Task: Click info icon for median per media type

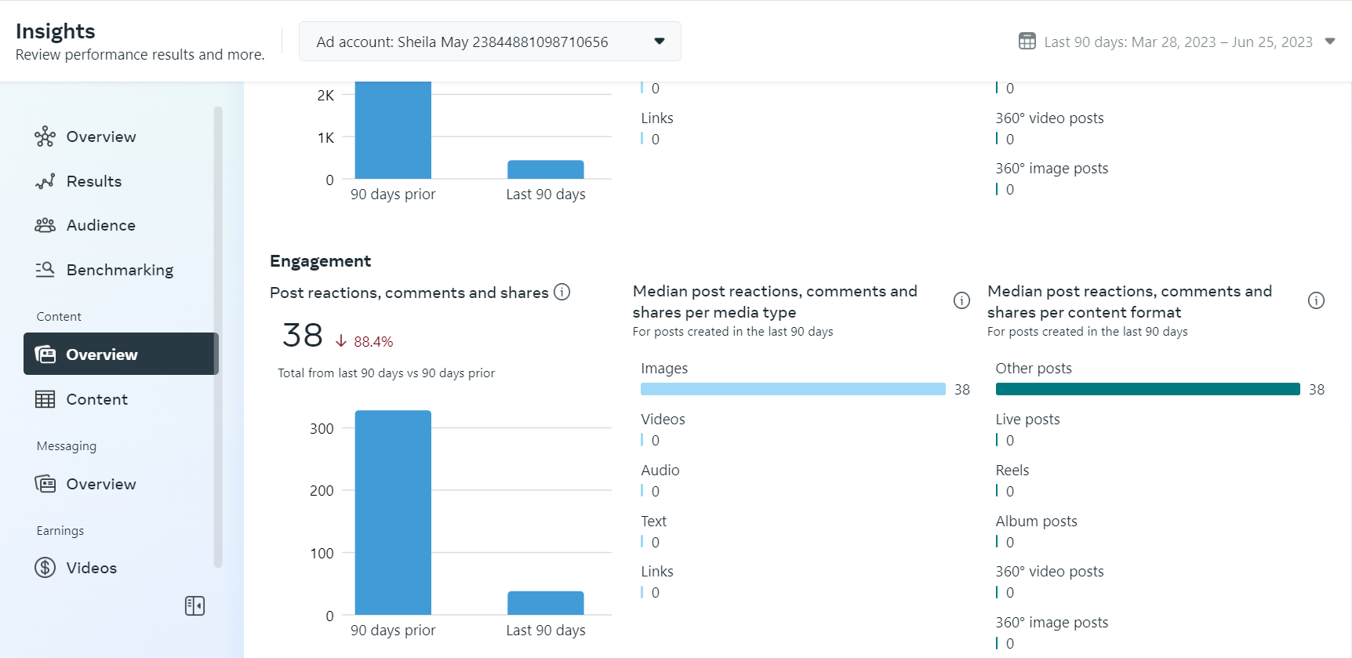Action: (961, 300)
